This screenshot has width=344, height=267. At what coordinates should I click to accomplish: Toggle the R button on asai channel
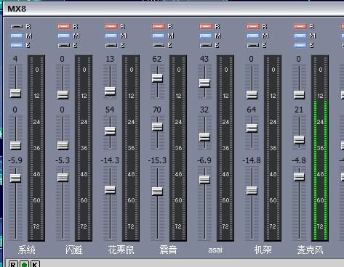[206, 26]
